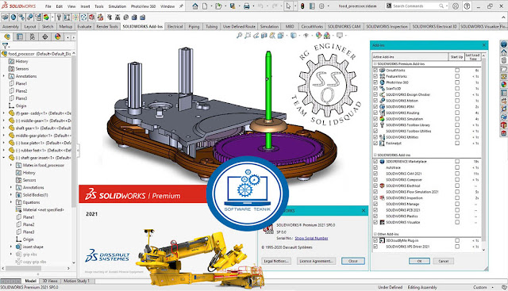Click the Zoom to Fit magnifier icon
The width and height of the screenshot is (508, 291).
239,36
